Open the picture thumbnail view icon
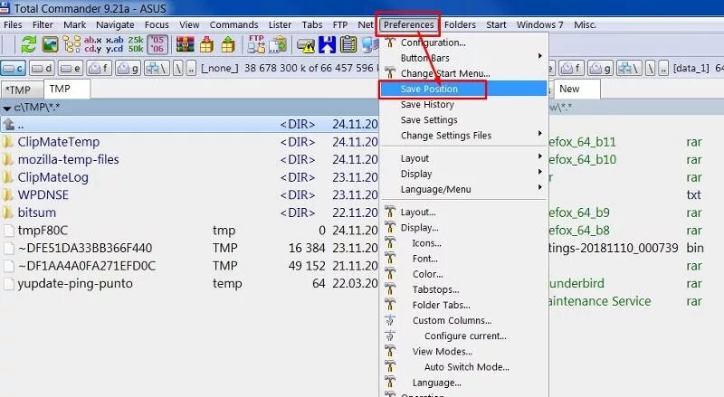Image resolution: width=724 pixels, height=397 pixels. [50, 45]
